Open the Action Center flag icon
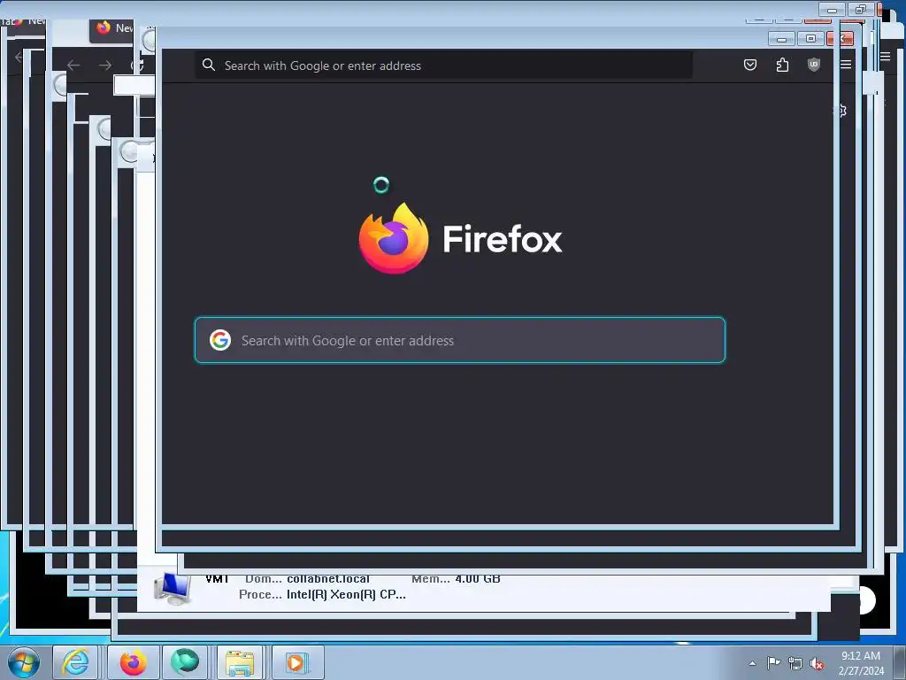Image resolution: width=906 pixels, height=680 pixels. [x=773, y=663]
